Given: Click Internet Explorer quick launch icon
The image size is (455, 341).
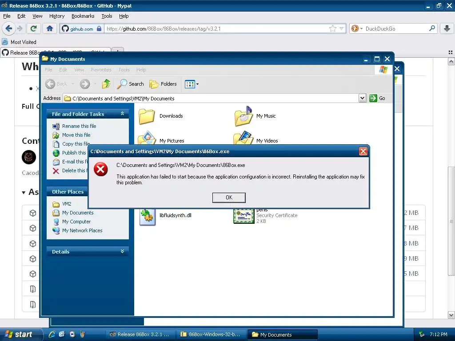Looking at the screenshot, I should 52,334.
